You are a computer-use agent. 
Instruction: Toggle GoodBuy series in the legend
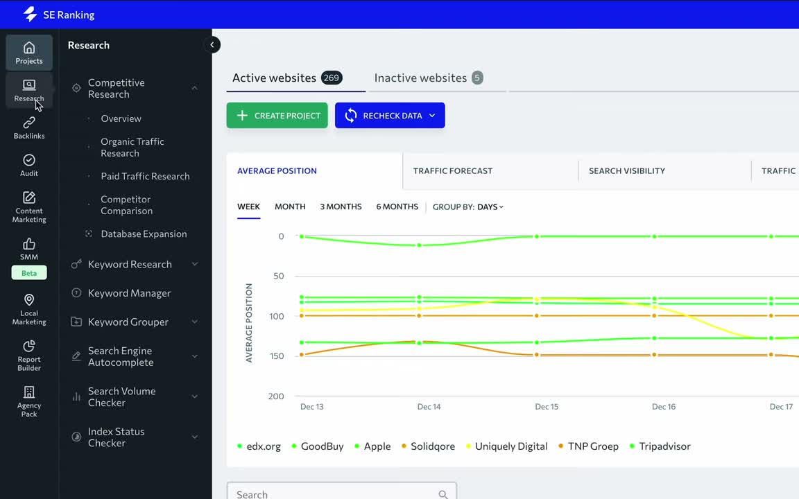(x=318, y=446)
